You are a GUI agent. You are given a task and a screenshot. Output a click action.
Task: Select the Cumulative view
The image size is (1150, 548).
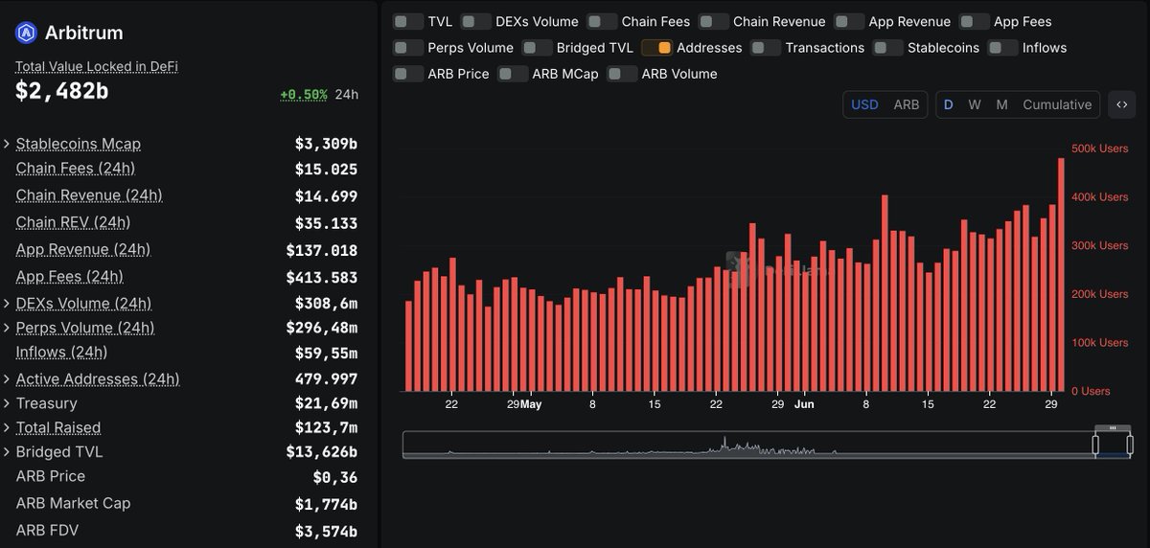click(x=1057, y=104)
